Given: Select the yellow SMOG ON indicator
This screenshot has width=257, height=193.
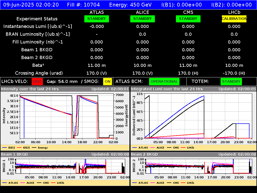Looking at the screenshot, I should (x=107, y=81).
